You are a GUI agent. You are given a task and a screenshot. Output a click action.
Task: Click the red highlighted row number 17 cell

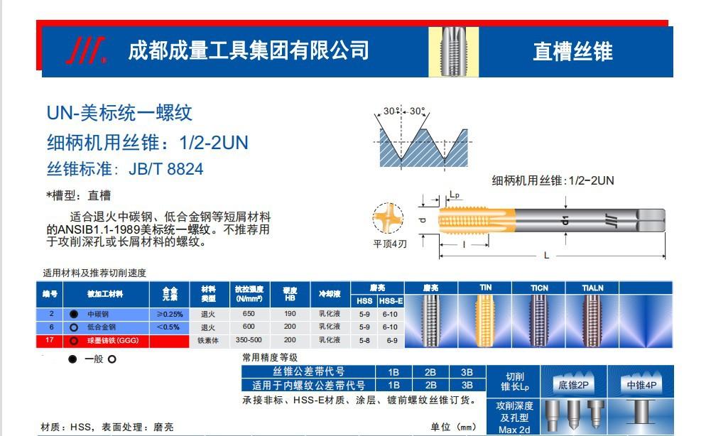click(x=51, y=341)
